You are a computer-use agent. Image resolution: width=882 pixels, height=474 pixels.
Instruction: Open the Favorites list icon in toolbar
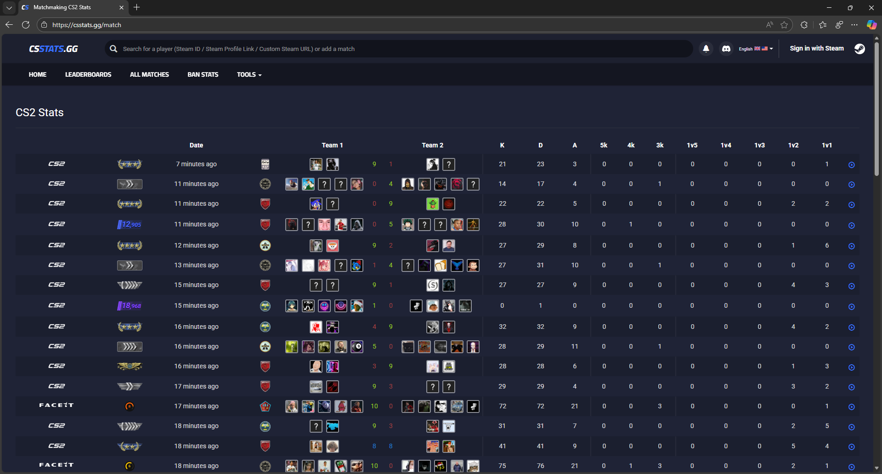823,25
